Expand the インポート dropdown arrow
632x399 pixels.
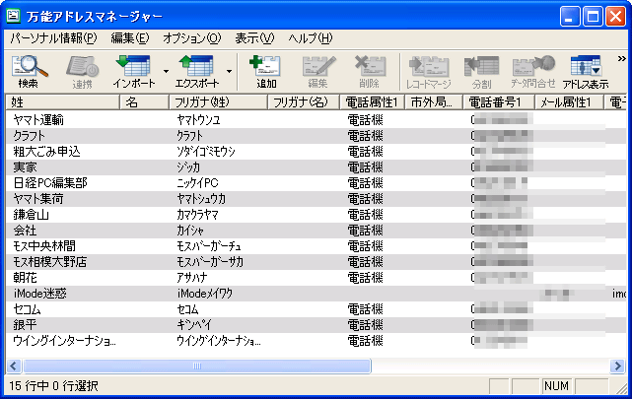point(166,72)
